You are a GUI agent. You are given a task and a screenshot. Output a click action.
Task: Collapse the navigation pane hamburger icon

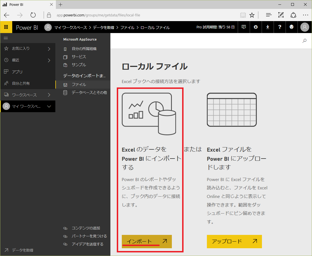pyautogui.click(x=6, y=38)
